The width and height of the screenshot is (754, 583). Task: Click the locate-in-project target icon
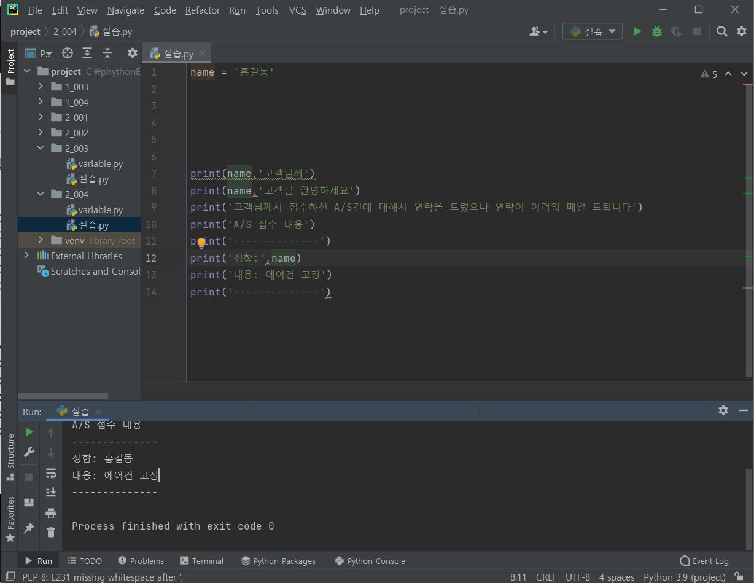pos(68,53)
